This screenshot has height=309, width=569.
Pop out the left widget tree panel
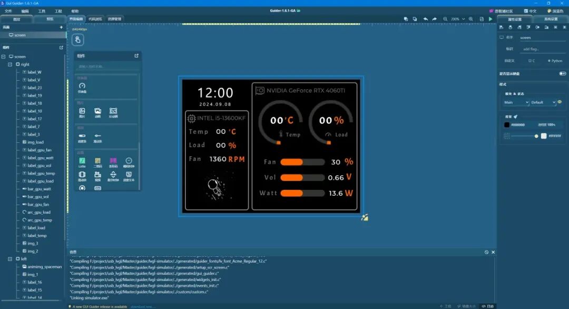click(61, 47)
